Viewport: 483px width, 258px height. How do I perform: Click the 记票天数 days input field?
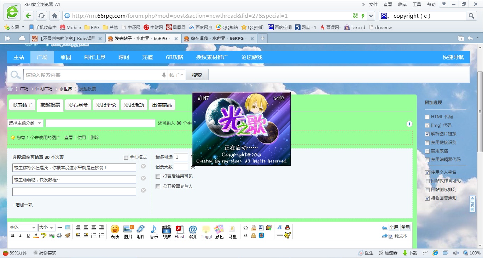181,167
